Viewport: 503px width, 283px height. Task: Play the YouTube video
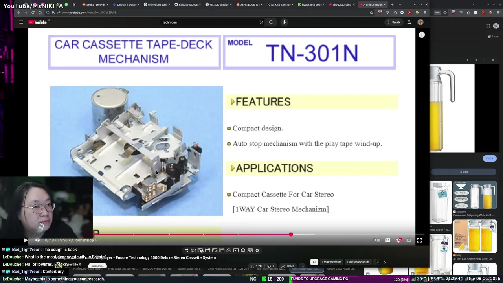coord(26,240)
